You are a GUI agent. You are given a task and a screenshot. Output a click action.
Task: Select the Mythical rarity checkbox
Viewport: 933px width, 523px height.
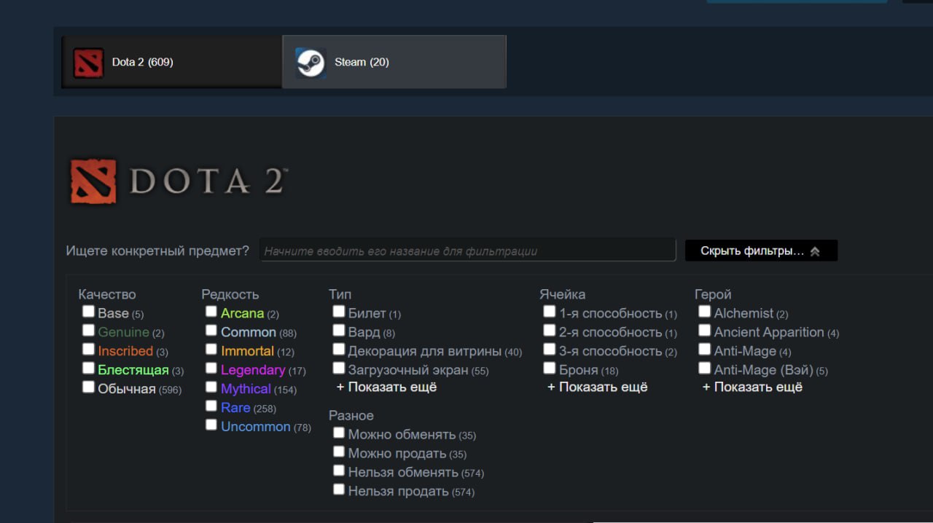[211, 387]
